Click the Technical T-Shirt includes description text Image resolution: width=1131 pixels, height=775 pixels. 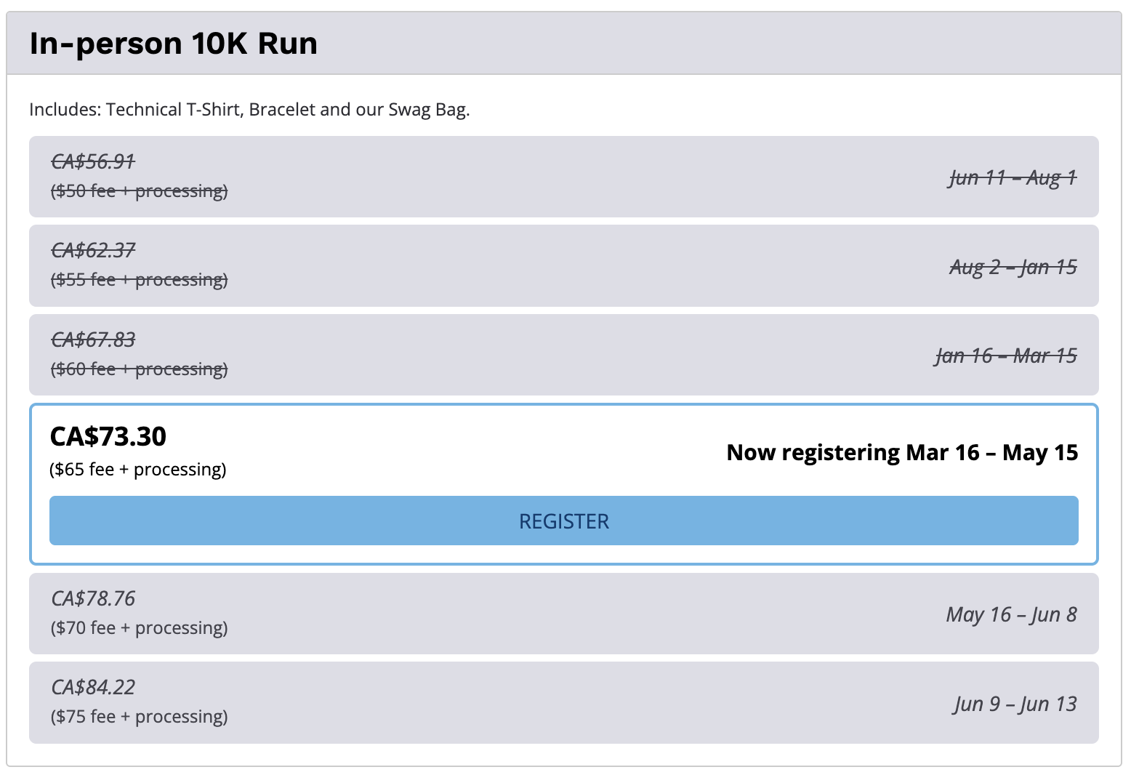(249, 110)
